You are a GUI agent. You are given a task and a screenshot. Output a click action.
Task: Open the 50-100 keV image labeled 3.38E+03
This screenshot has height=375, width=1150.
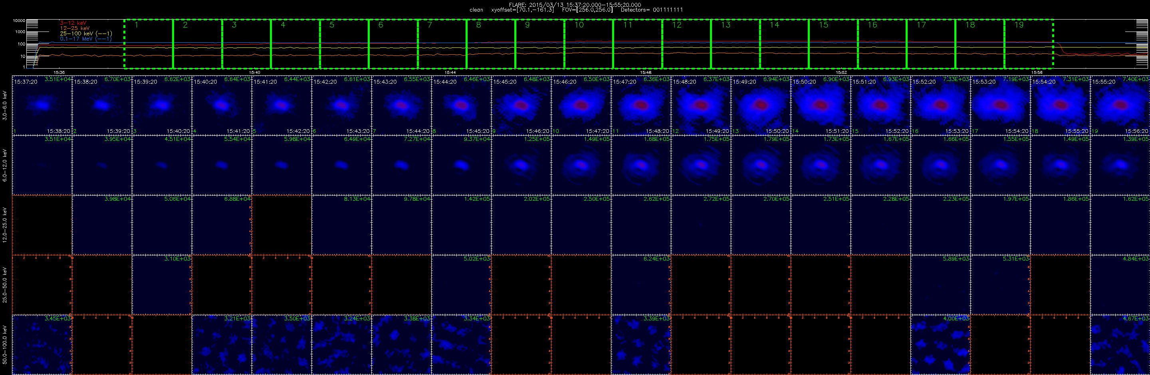pos(401,344)
